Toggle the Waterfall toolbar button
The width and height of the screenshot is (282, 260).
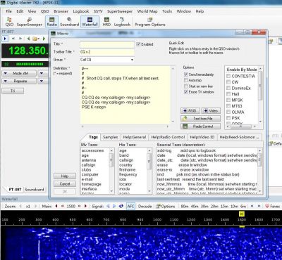(90, 22)
